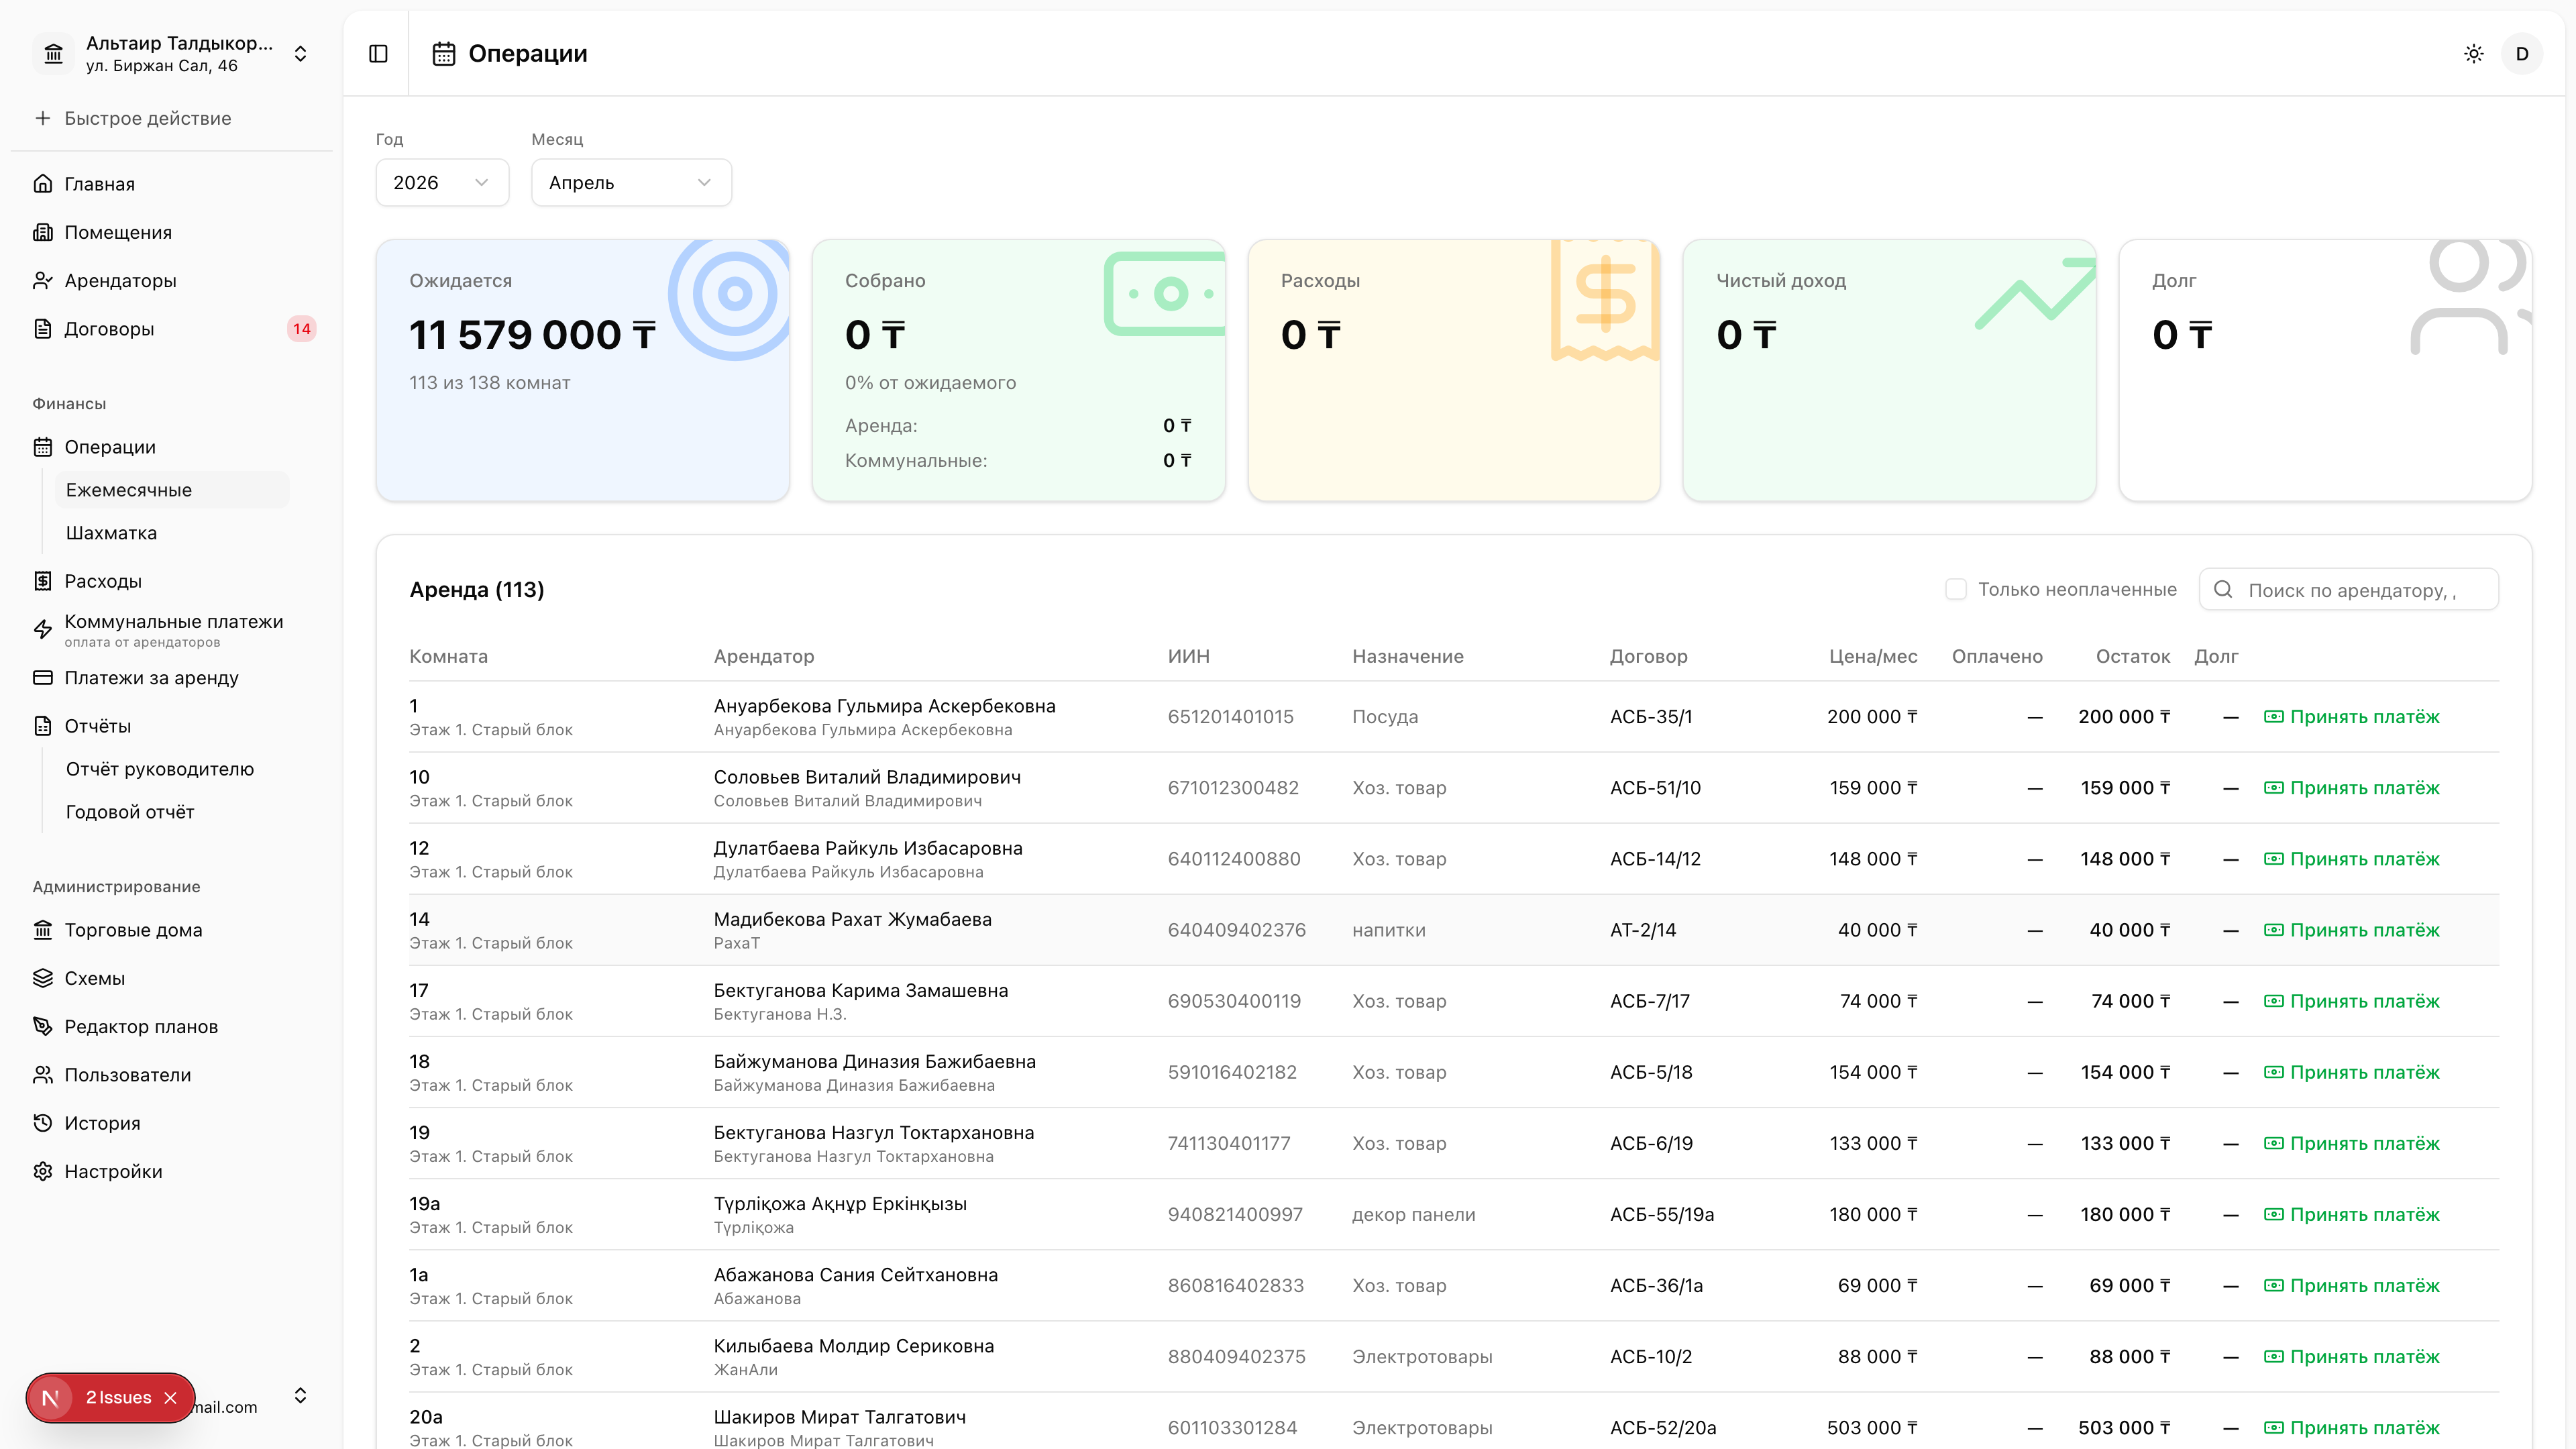Accept payment for Соловьев Виталий room 10

[x=2352, y=788]
